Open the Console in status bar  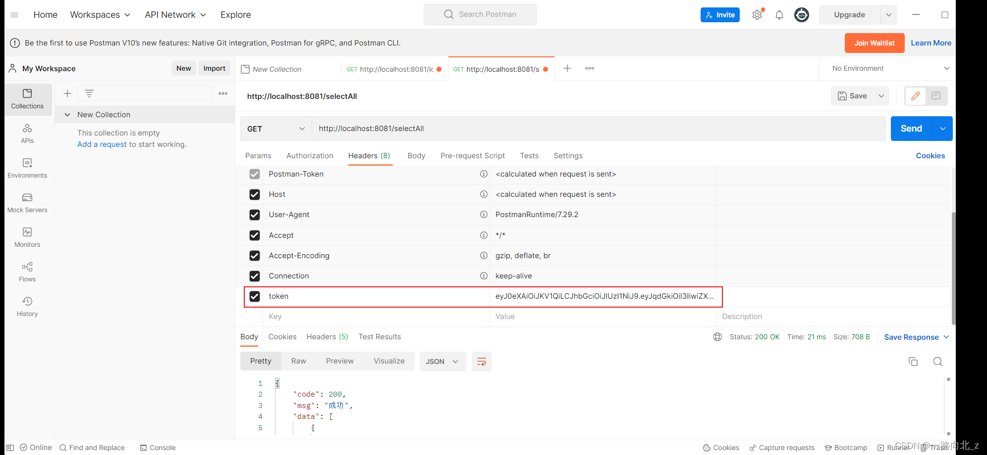click(x=158, y=448)
